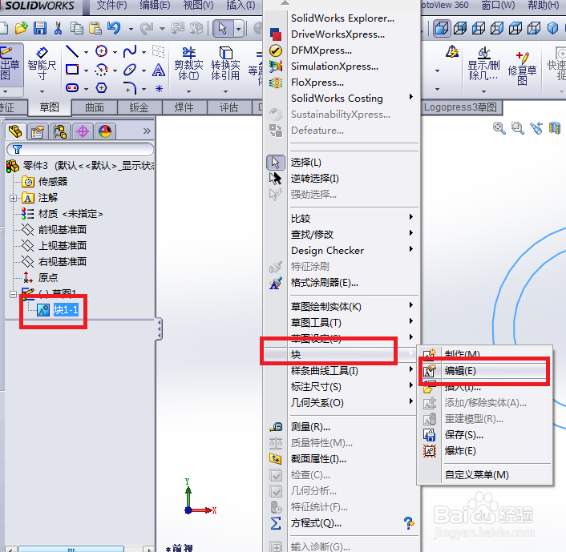Open the 视图(V) menu
Screen dimensions: 566x552
tap(199, 6)
